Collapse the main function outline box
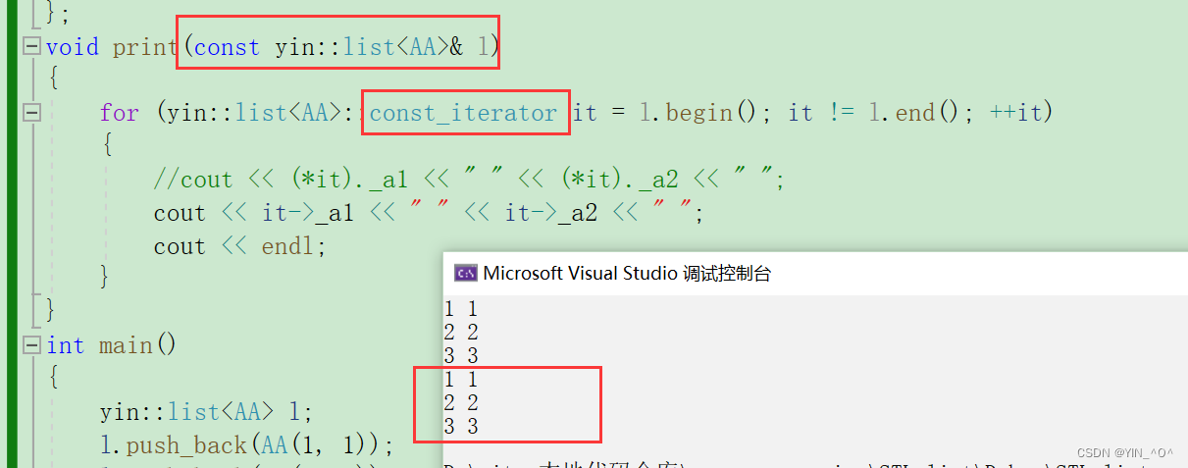Image resolution: width=1188 pixels, height=468 pixels. (x=32, y=345)
